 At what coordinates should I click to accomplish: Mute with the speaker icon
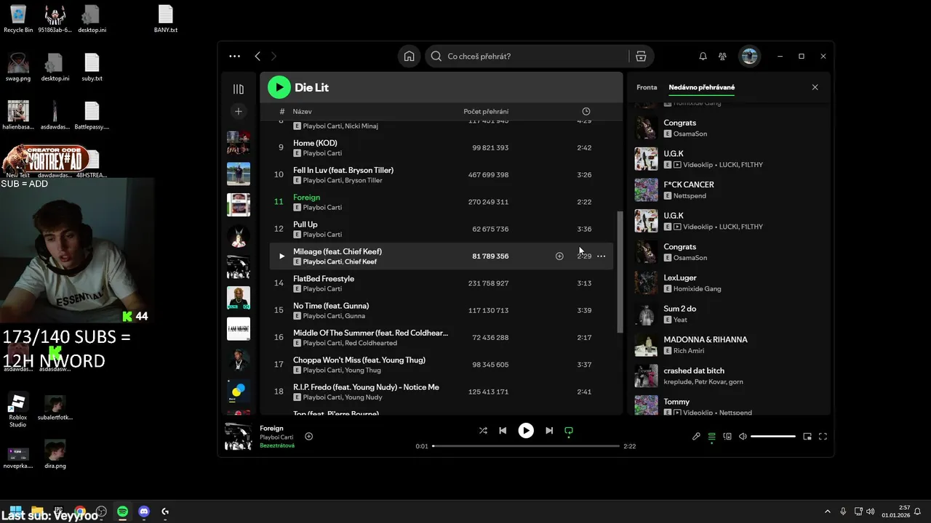coord(743,437)
